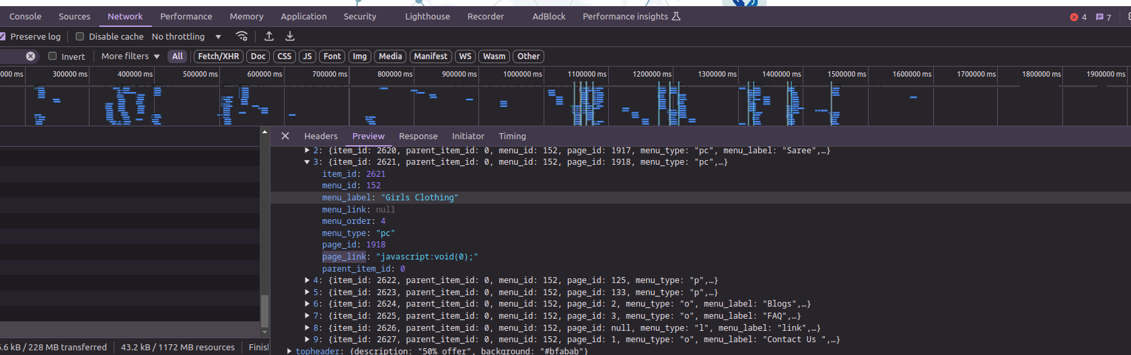Viewport: 1131px width, 355px height.
Task: Expand JSON item 5 with item_id 2623
Action: [x=307, y=292]
